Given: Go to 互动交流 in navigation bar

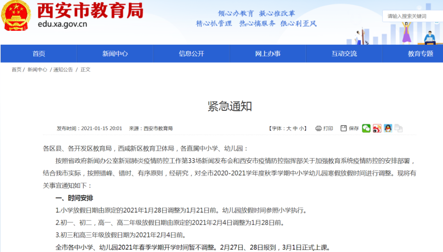Looking at the screenshot, I should (x=344, y=54).
